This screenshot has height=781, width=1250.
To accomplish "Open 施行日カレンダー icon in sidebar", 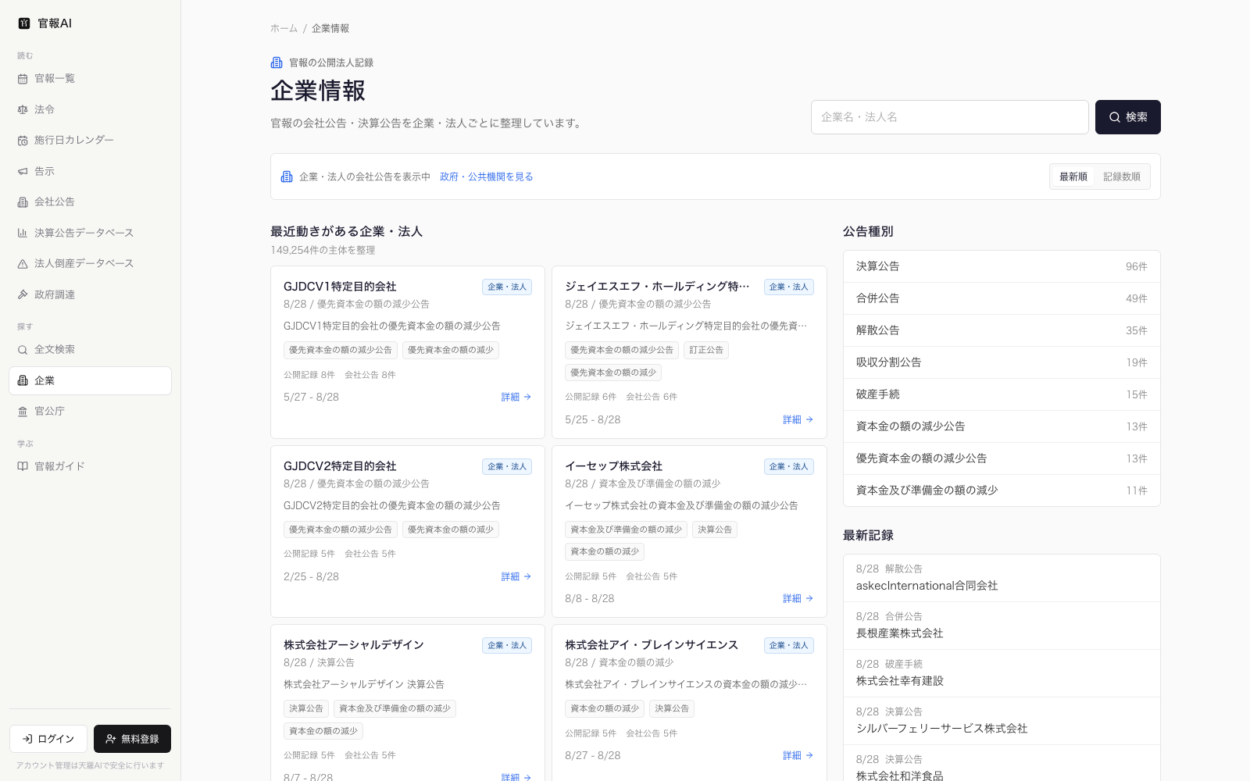I will coord(23,141).
